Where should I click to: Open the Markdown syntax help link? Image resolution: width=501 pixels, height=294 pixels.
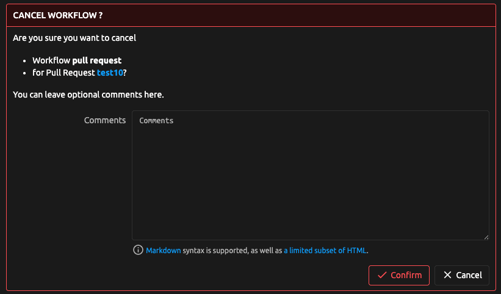click(x=163, y=250)
